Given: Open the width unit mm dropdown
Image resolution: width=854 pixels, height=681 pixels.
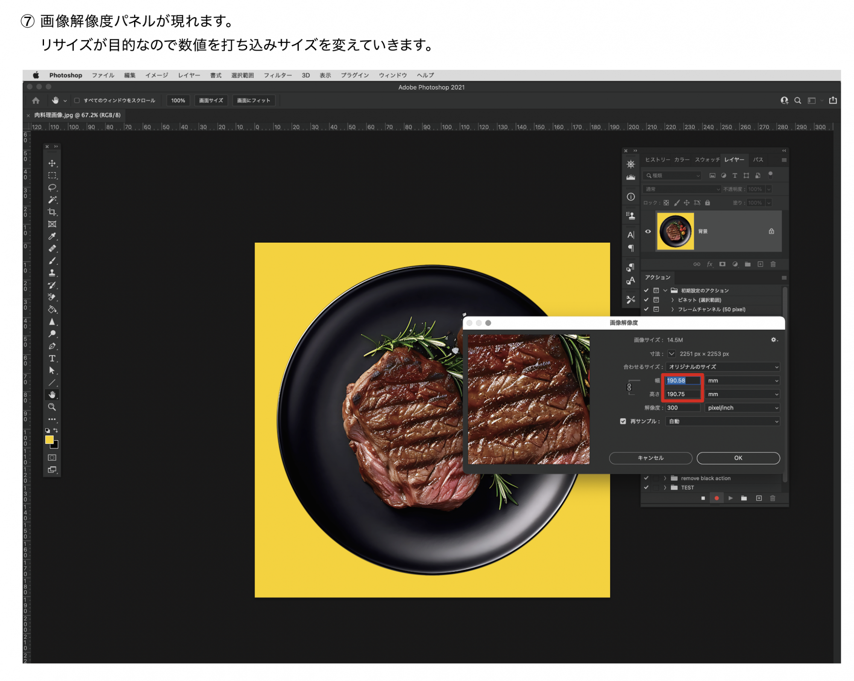Looking at the screenshot, I should point(742,380).
